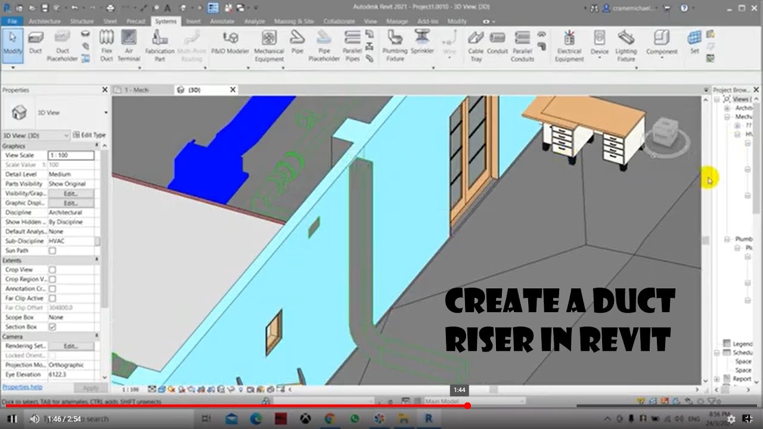Enable the Crop View checkbox
763x429 pixels.
(52, 270)
